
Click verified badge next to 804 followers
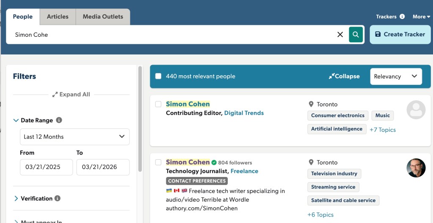click(214, 162)
